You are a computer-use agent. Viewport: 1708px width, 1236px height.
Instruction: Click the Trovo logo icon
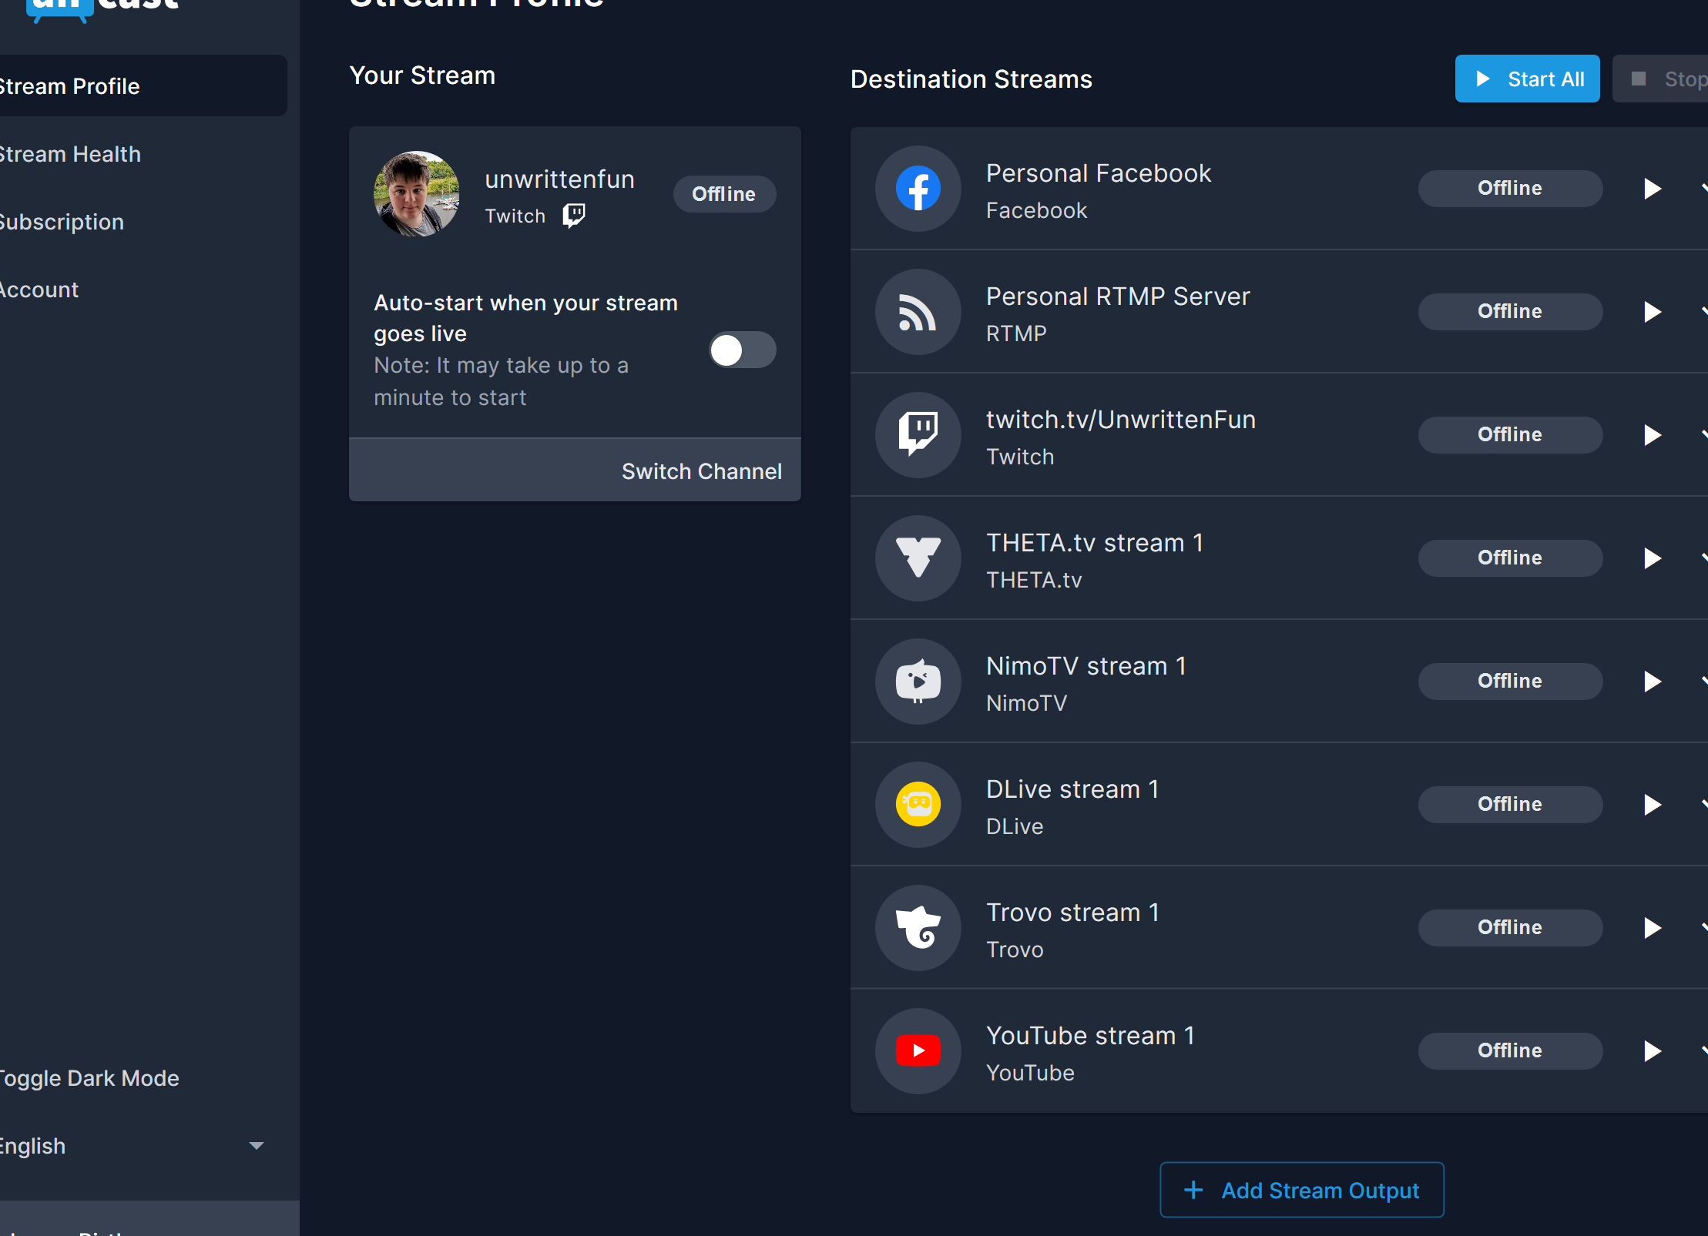click(x=918, y=928)
